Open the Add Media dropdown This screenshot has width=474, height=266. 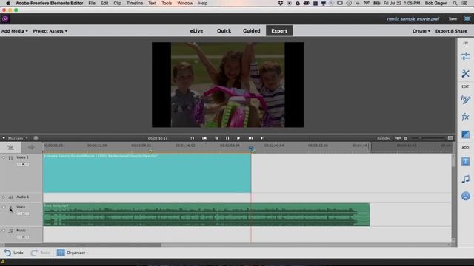coord(15,31)
